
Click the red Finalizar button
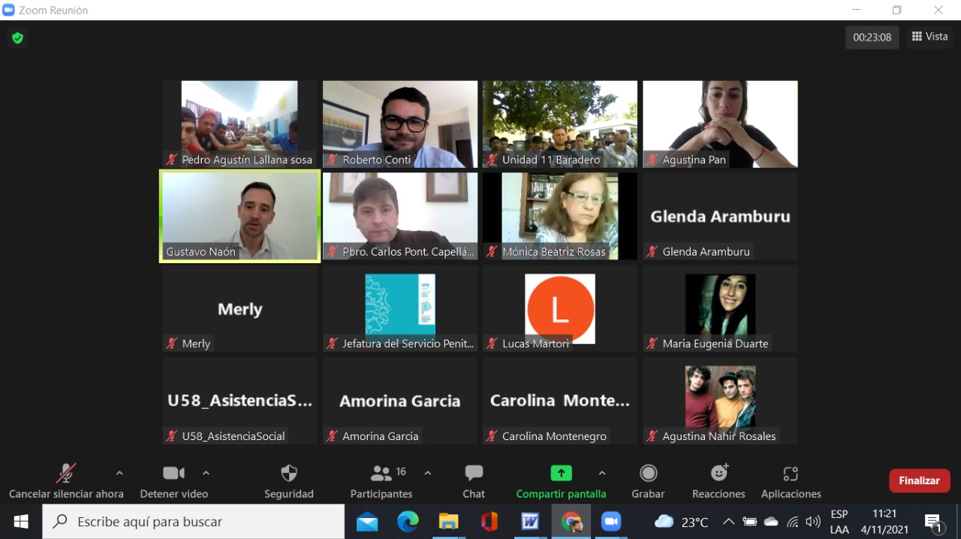tap(919, 481)
